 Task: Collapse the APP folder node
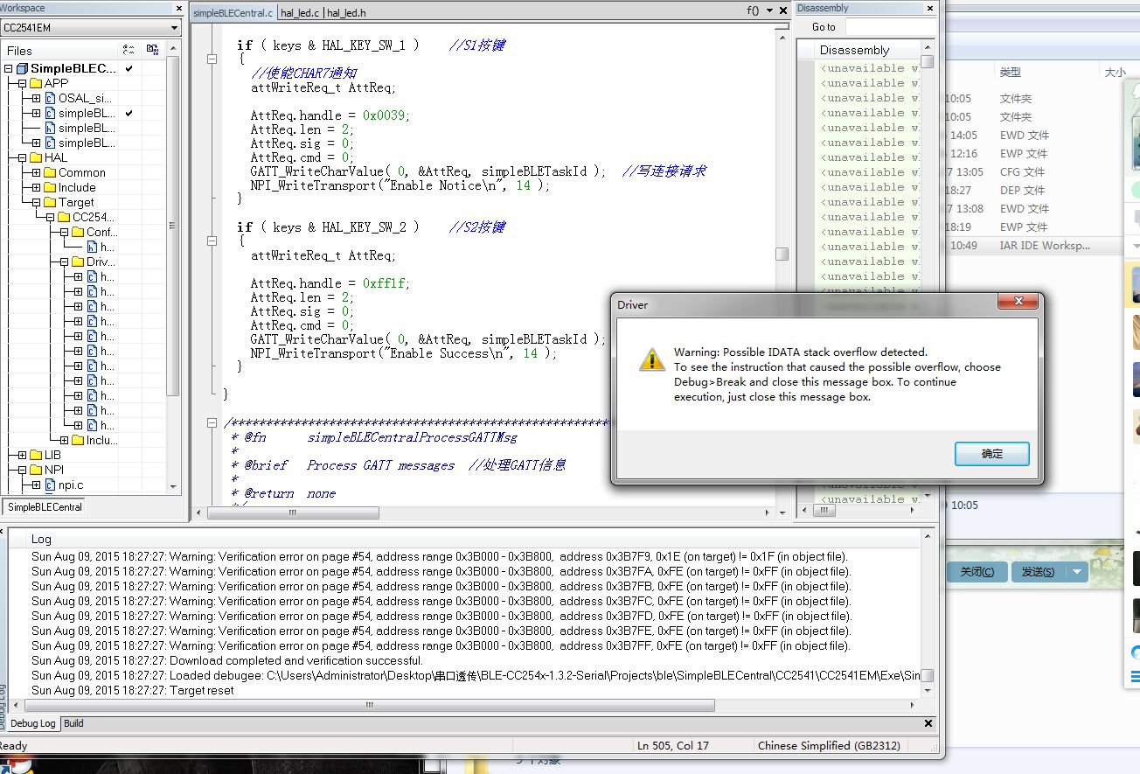tap(23, 83)
